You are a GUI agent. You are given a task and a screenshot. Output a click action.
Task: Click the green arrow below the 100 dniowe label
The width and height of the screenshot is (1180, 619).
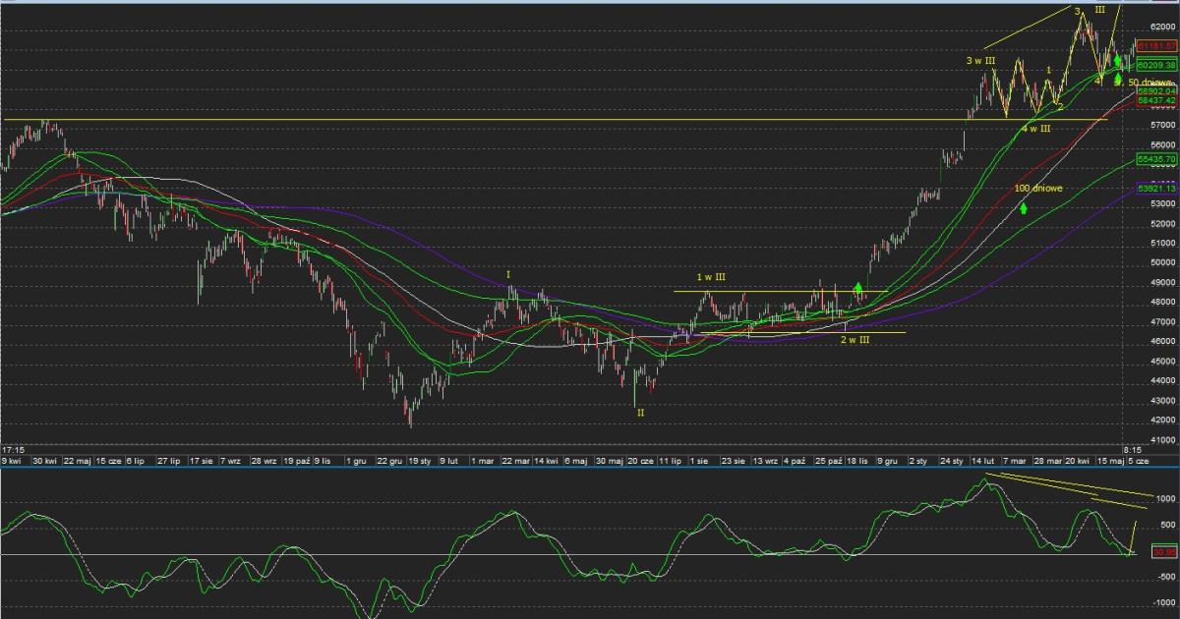[x=1024, y=207]
